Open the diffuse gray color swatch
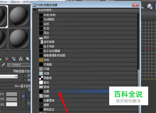Screen dimensions: 156x113 coord(12,99)
